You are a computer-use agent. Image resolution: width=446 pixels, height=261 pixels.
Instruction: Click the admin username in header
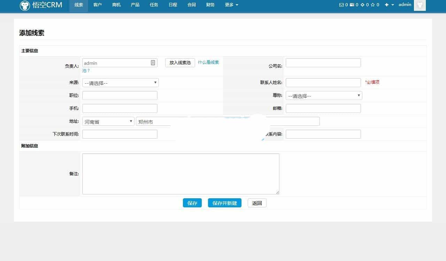405,5
